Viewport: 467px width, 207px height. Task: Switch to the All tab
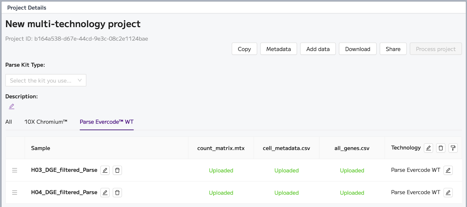click(x=9, y=122)
